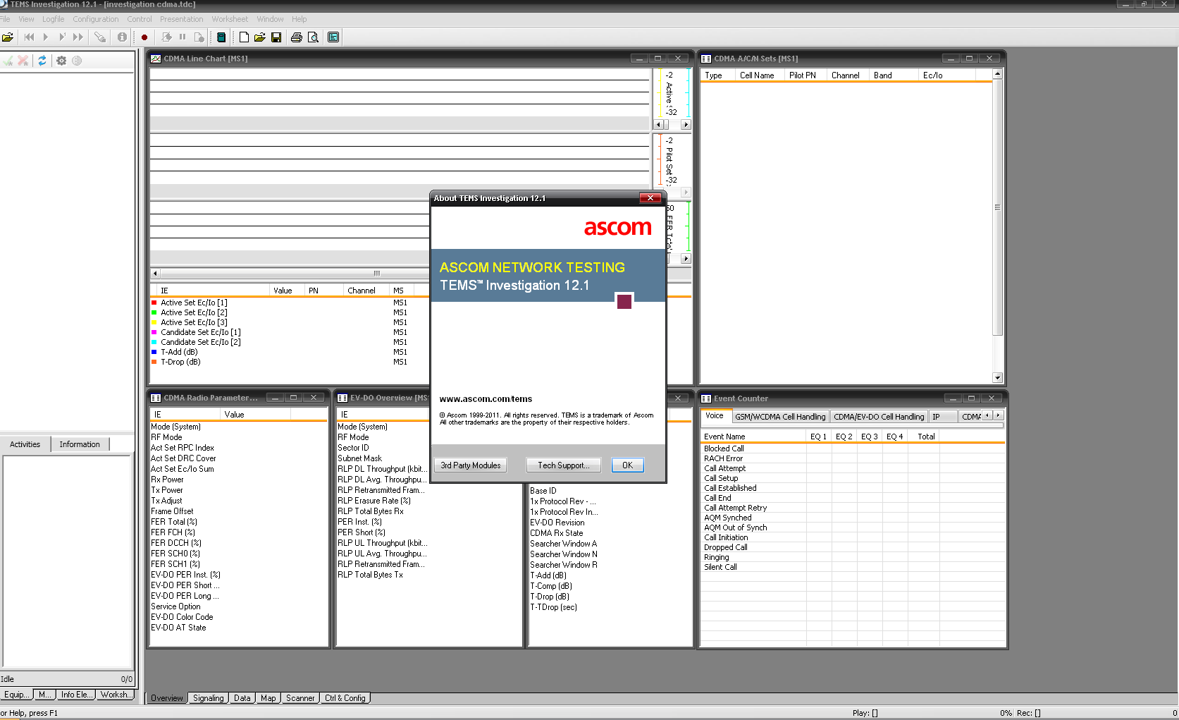This screenshot has width=1179, height=720.
Task: Click OK in the About dialog
Action: 627,465
